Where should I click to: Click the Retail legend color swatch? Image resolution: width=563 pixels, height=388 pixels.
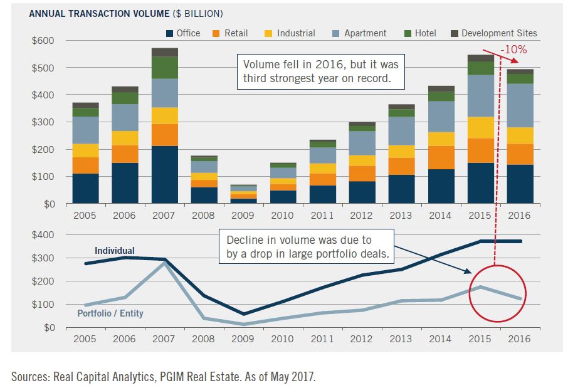[x=216, y=34]
